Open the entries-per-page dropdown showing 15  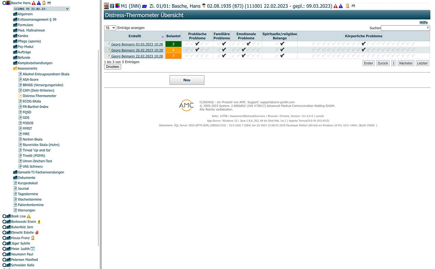click(110, 28)
